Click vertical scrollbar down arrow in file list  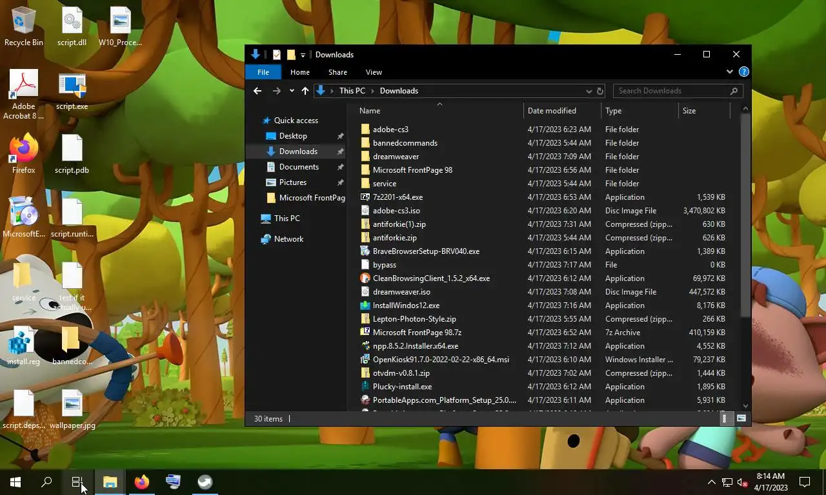(745, 406)
